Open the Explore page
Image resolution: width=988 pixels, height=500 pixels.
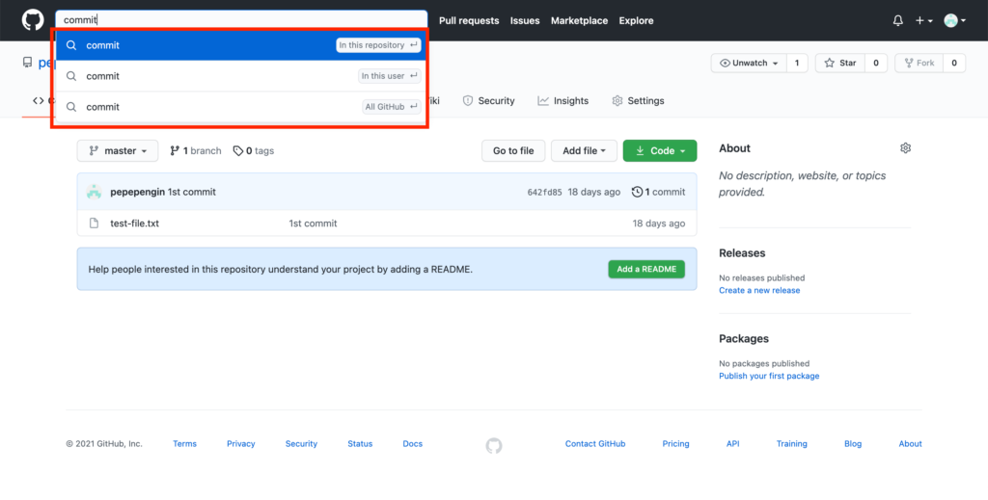pyautogui.click(x=636, y=21)
